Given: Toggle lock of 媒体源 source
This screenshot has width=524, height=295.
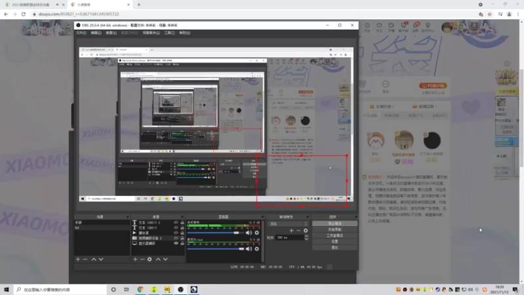Looking at the screenshot, I should pyautogui.click(x=182, y=233).
